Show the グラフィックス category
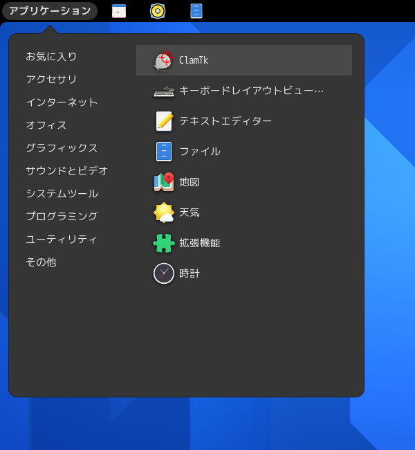 [x=62, y=148]
